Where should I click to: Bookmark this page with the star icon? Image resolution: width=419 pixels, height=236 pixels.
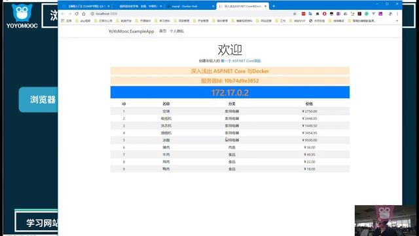(295, 14)
